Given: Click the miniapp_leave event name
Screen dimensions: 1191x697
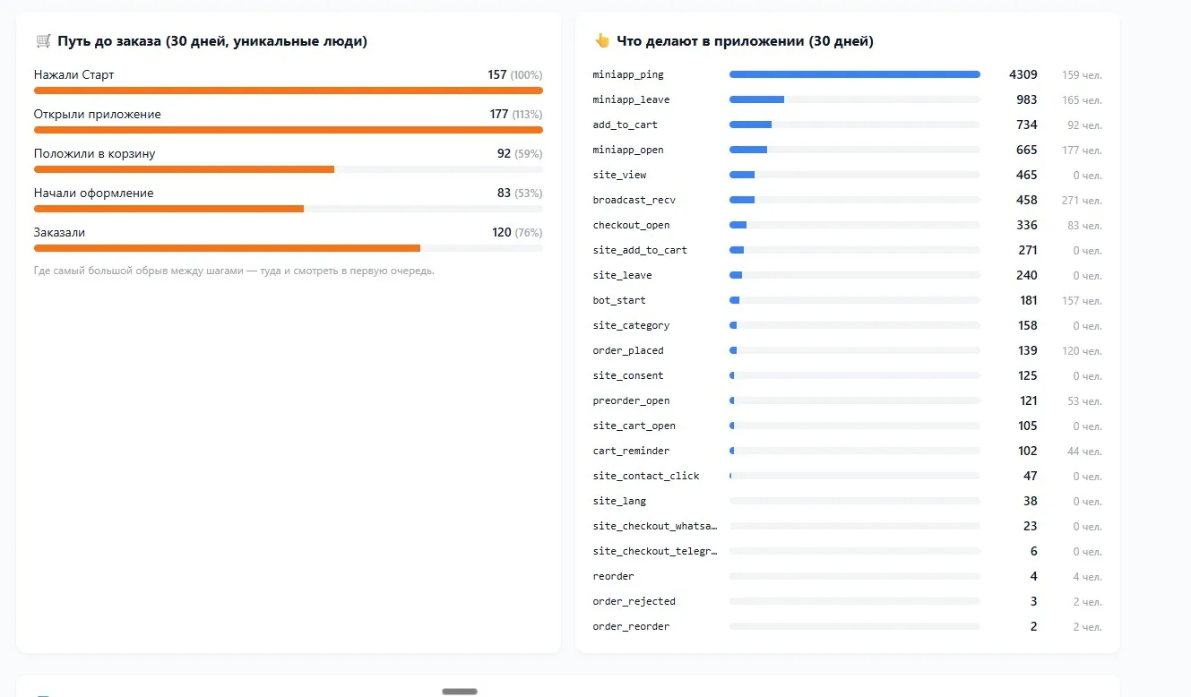Looking at the screenshot, I should click(631, 100).
